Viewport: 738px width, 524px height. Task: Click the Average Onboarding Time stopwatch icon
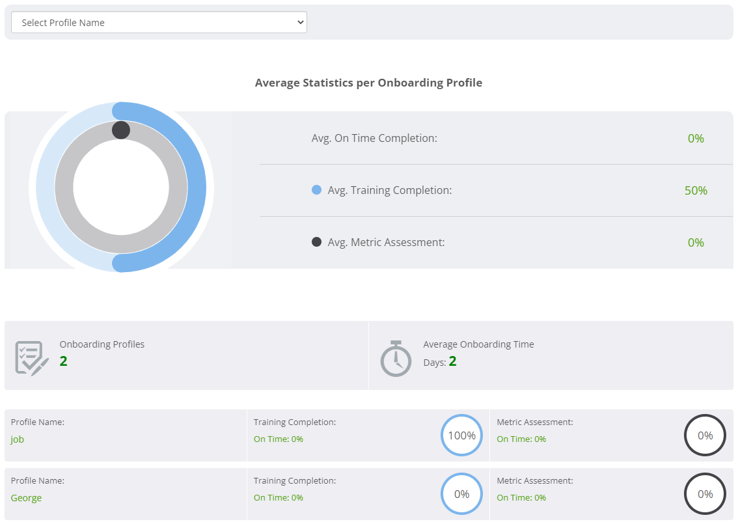396,358
